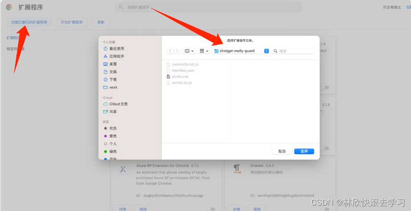
Task: Click 加载已解压的扩展程序 button
Action: click(x=29, y=22)
